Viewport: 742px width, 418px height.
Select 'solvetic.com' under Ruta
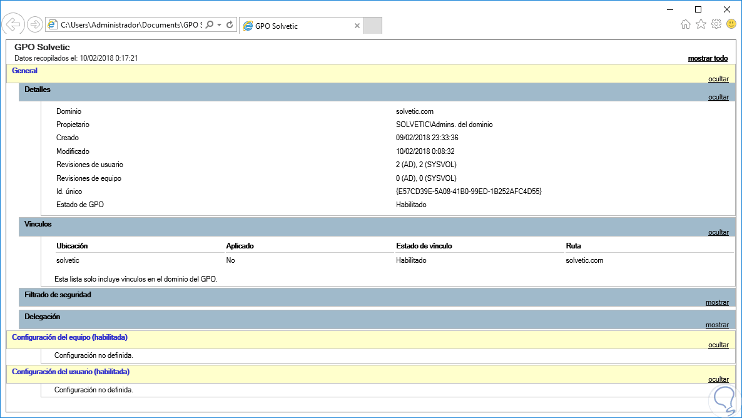584,260
